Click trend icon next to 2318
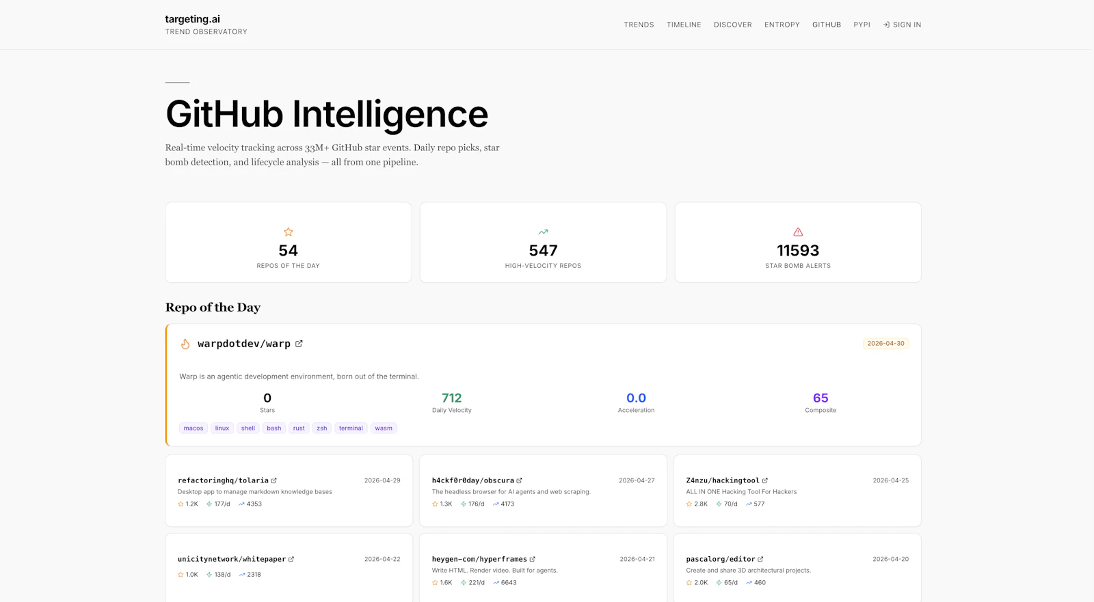Viewport: 1094px width, 602px height. point(242,575)
